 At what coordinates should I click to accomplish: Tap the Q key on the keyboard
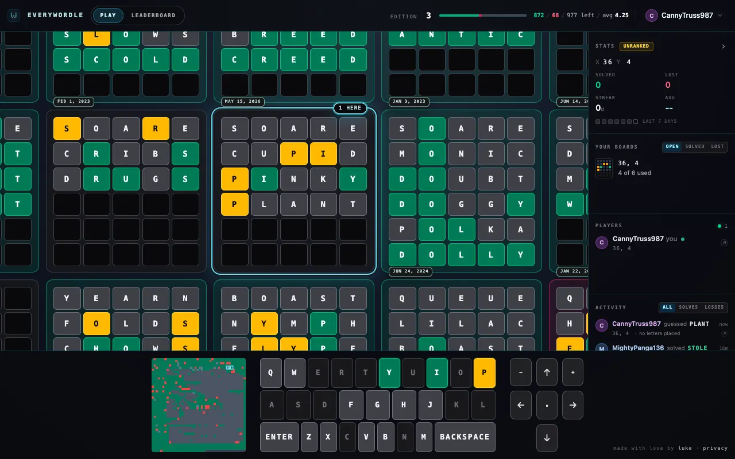271,373
